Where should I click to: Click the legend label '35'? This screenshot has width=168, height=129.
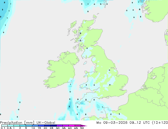coord(64,128)
